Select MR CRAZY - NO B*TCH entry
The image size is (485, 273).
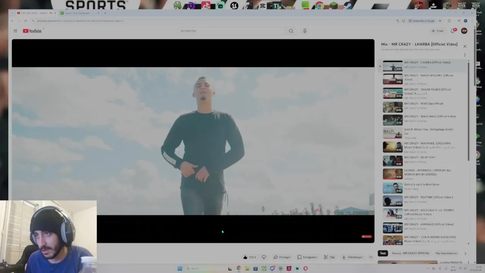pyautogui.click(x=424, y=160)
